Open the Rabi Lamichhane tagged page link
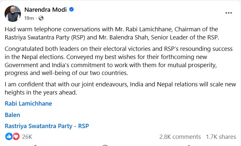The height and width of the screenshot is (146, 241). [x=28, y=104]
